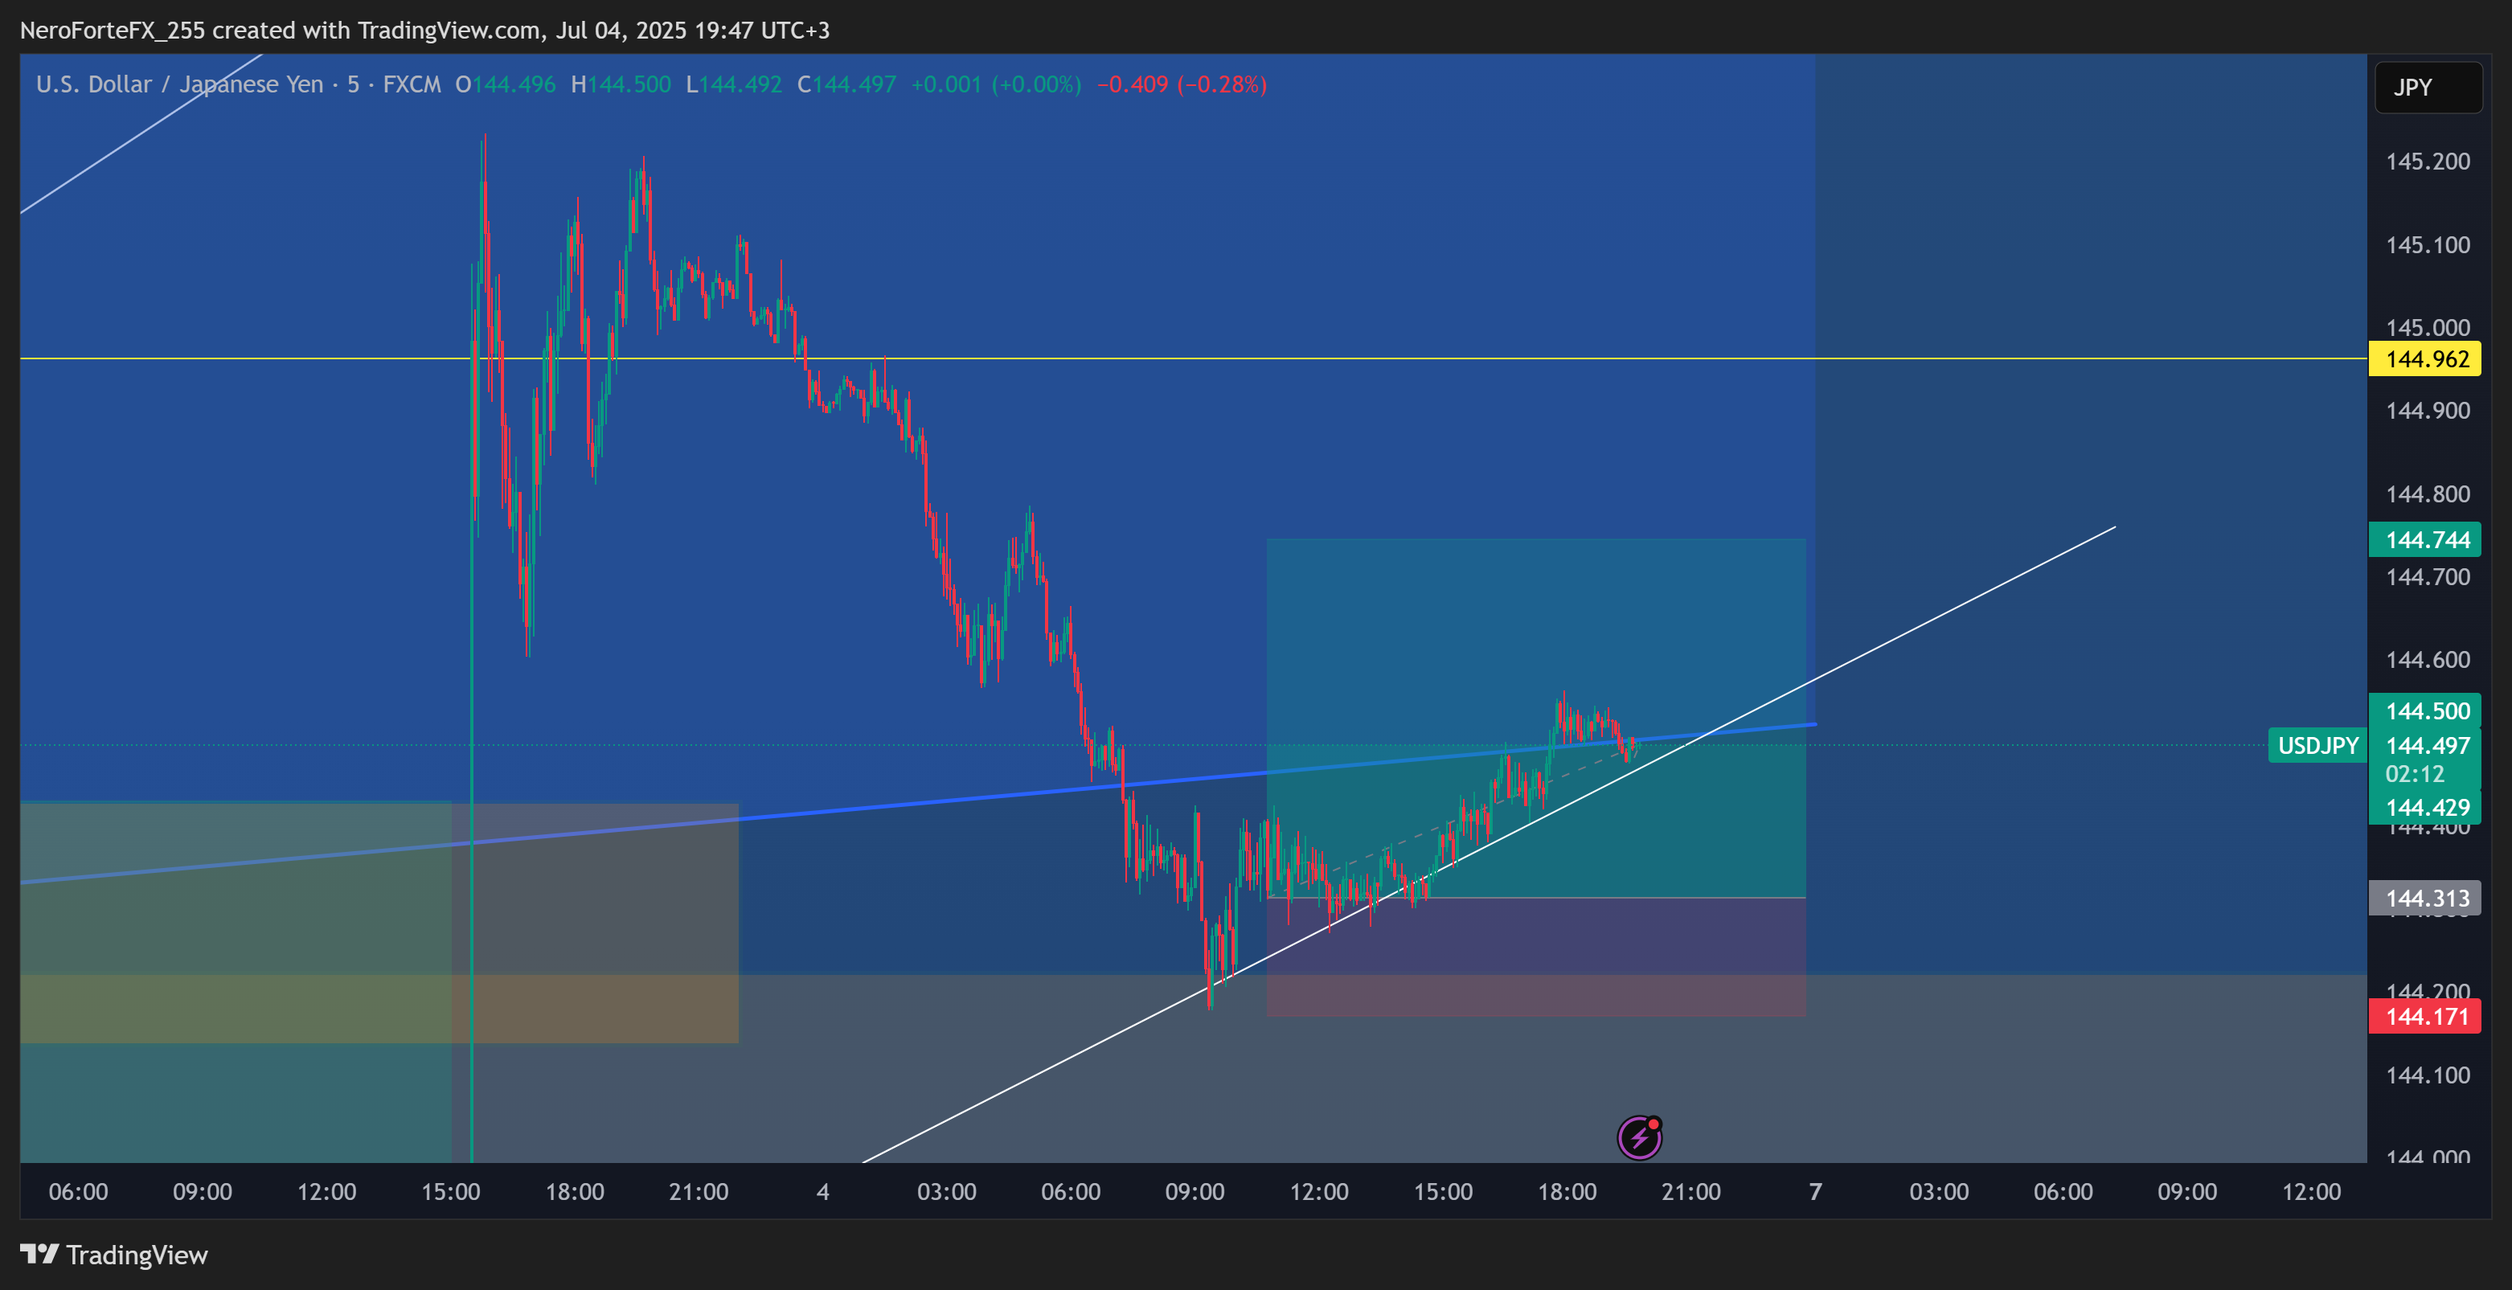Screen dimensions: 2512x1290
Task: Click the yellow 144.962 price label
Action: 2425,358
